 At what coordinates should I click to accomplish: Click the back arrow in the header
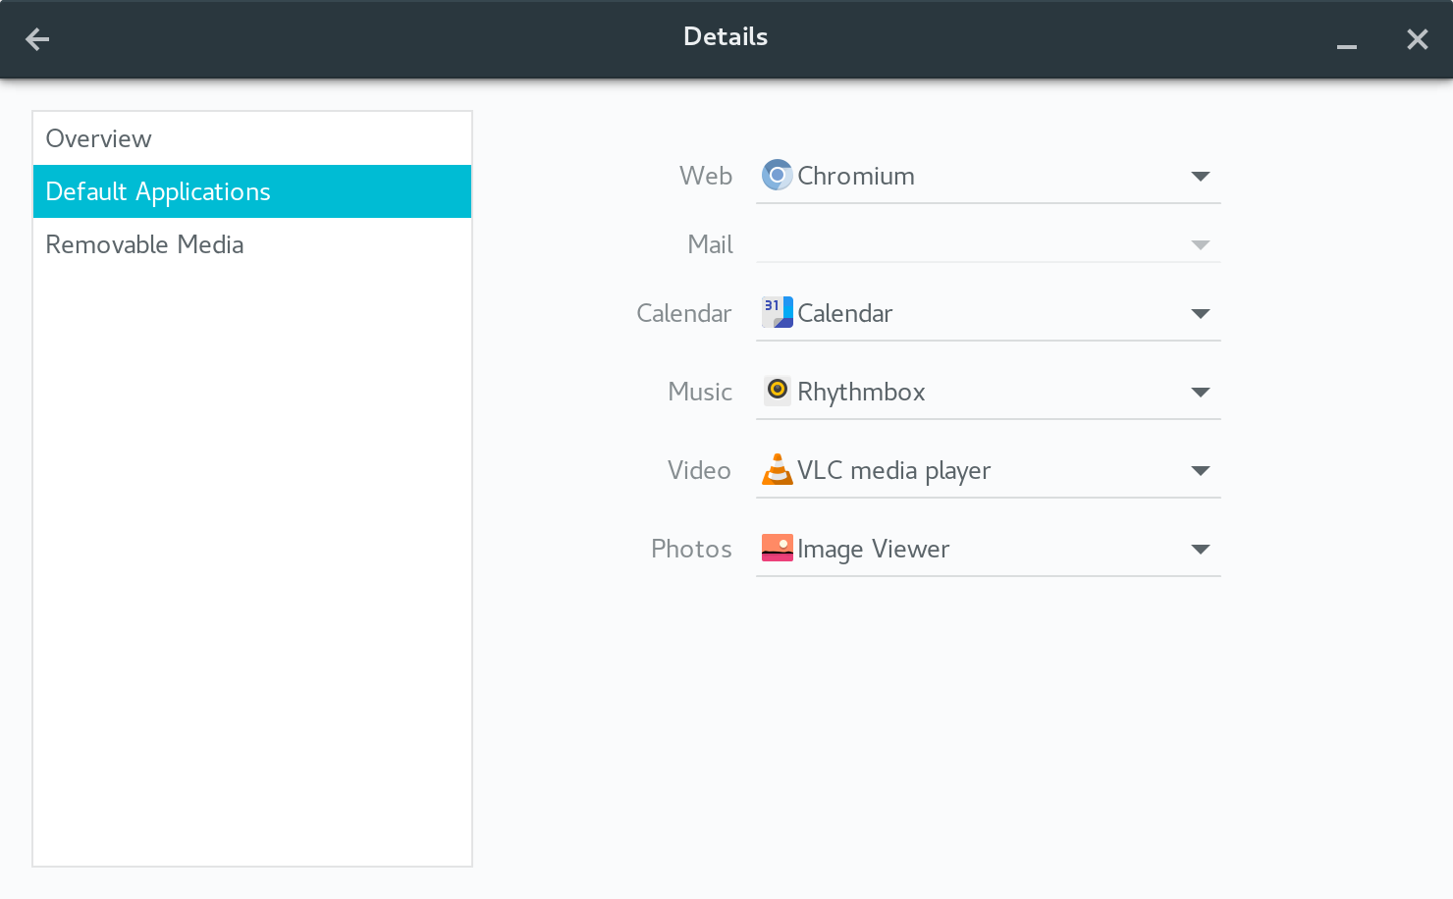tap(37, 39)
